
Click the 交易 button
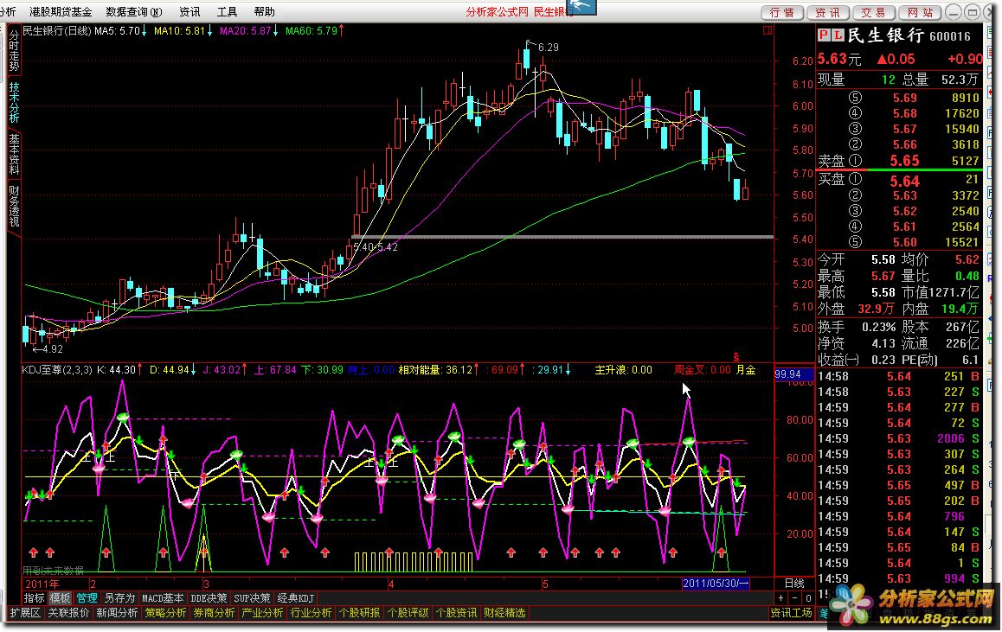(874, 12)
